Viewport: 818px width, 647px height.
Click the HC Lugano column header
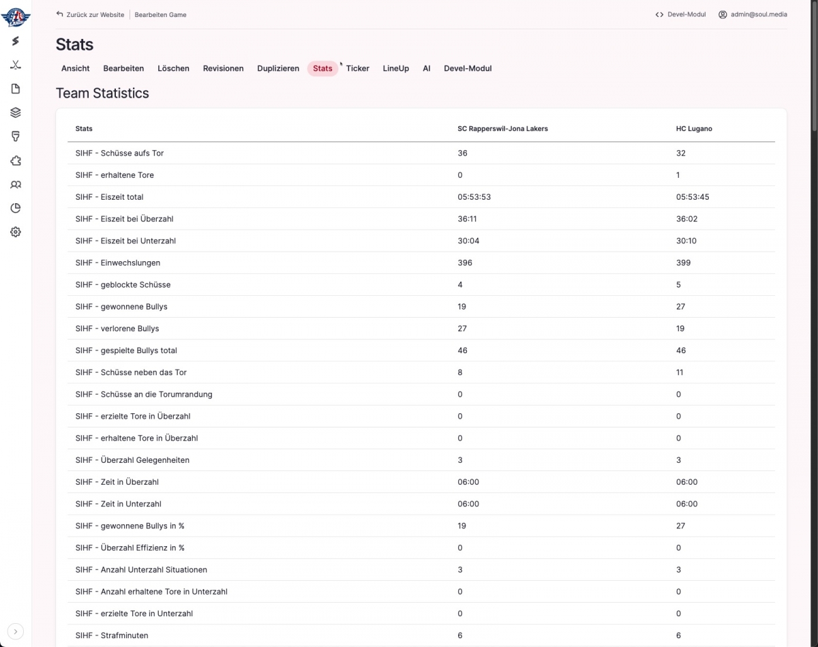tap(694, 128)
